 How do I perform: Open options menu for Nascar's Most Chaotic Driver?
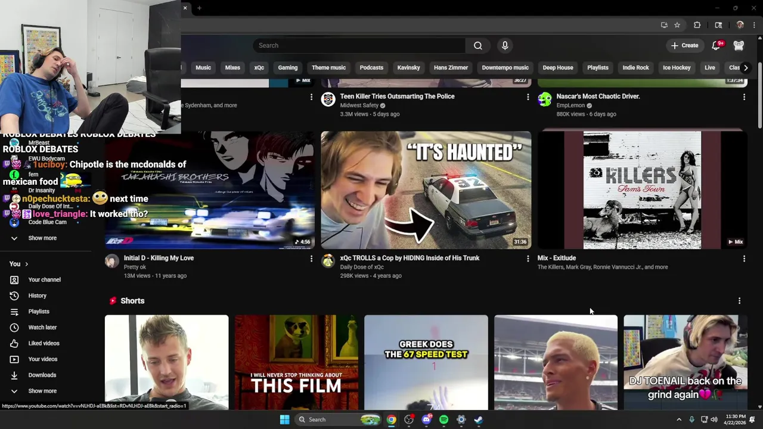(744, 97)
